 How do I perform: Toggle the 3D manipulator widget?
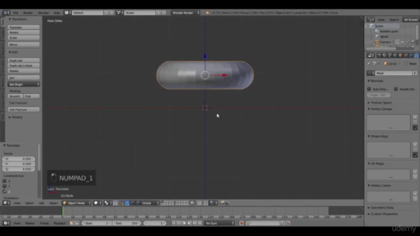(x=121, y=203)
